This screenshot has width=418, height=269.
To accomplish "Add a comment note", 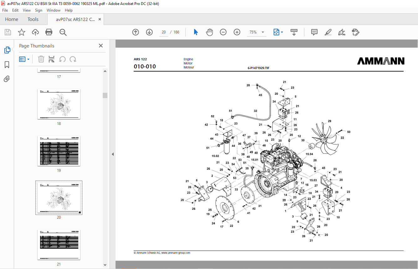I will (x=314, y=32).
